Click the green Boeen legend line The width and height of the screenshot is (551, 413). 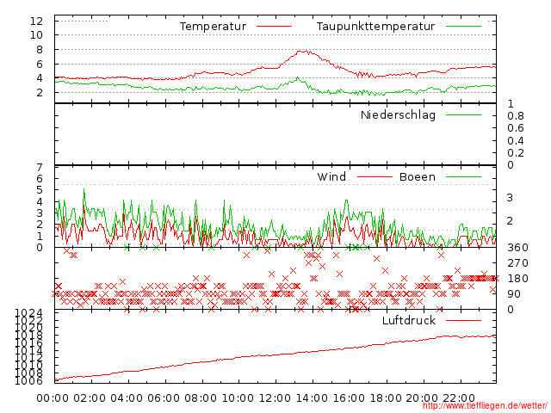coord(463,176)
